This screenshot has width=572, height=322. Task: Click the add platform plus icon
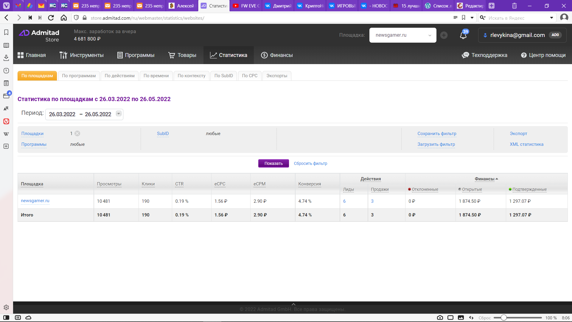(444, 35)
